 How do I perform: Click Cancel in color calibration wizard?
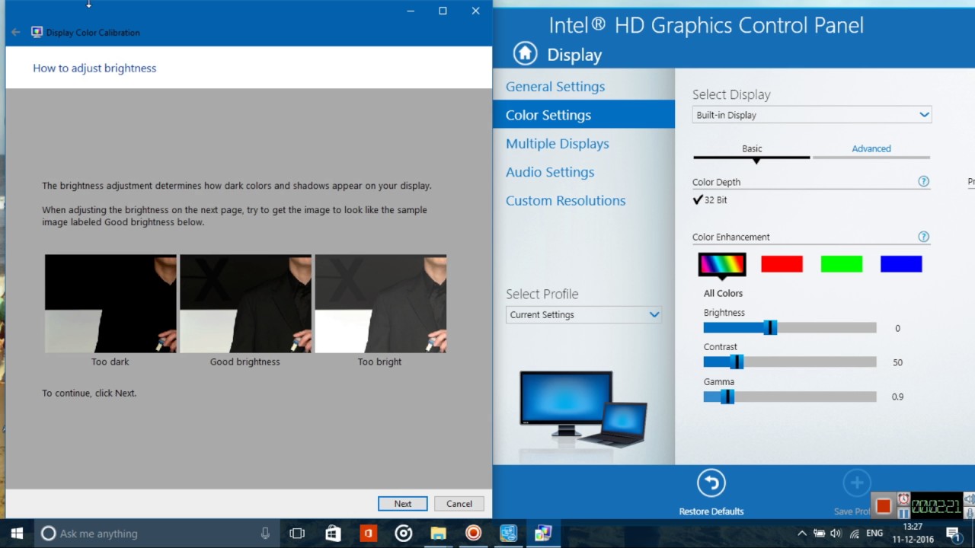[459, 504]
